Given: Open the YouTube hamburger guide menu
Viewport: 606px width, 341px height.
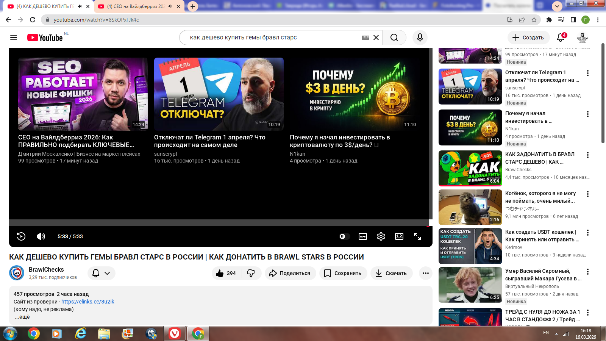Looking at the screenshot, I should (x=14, y=38).
